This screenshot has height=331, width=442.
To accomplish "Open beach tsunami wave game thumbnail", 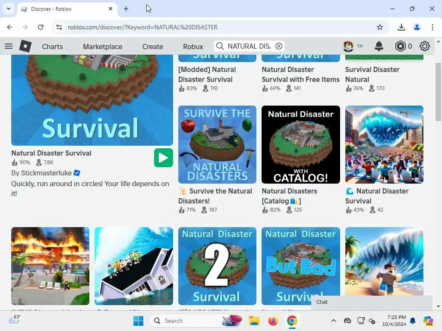I will 384,262.
